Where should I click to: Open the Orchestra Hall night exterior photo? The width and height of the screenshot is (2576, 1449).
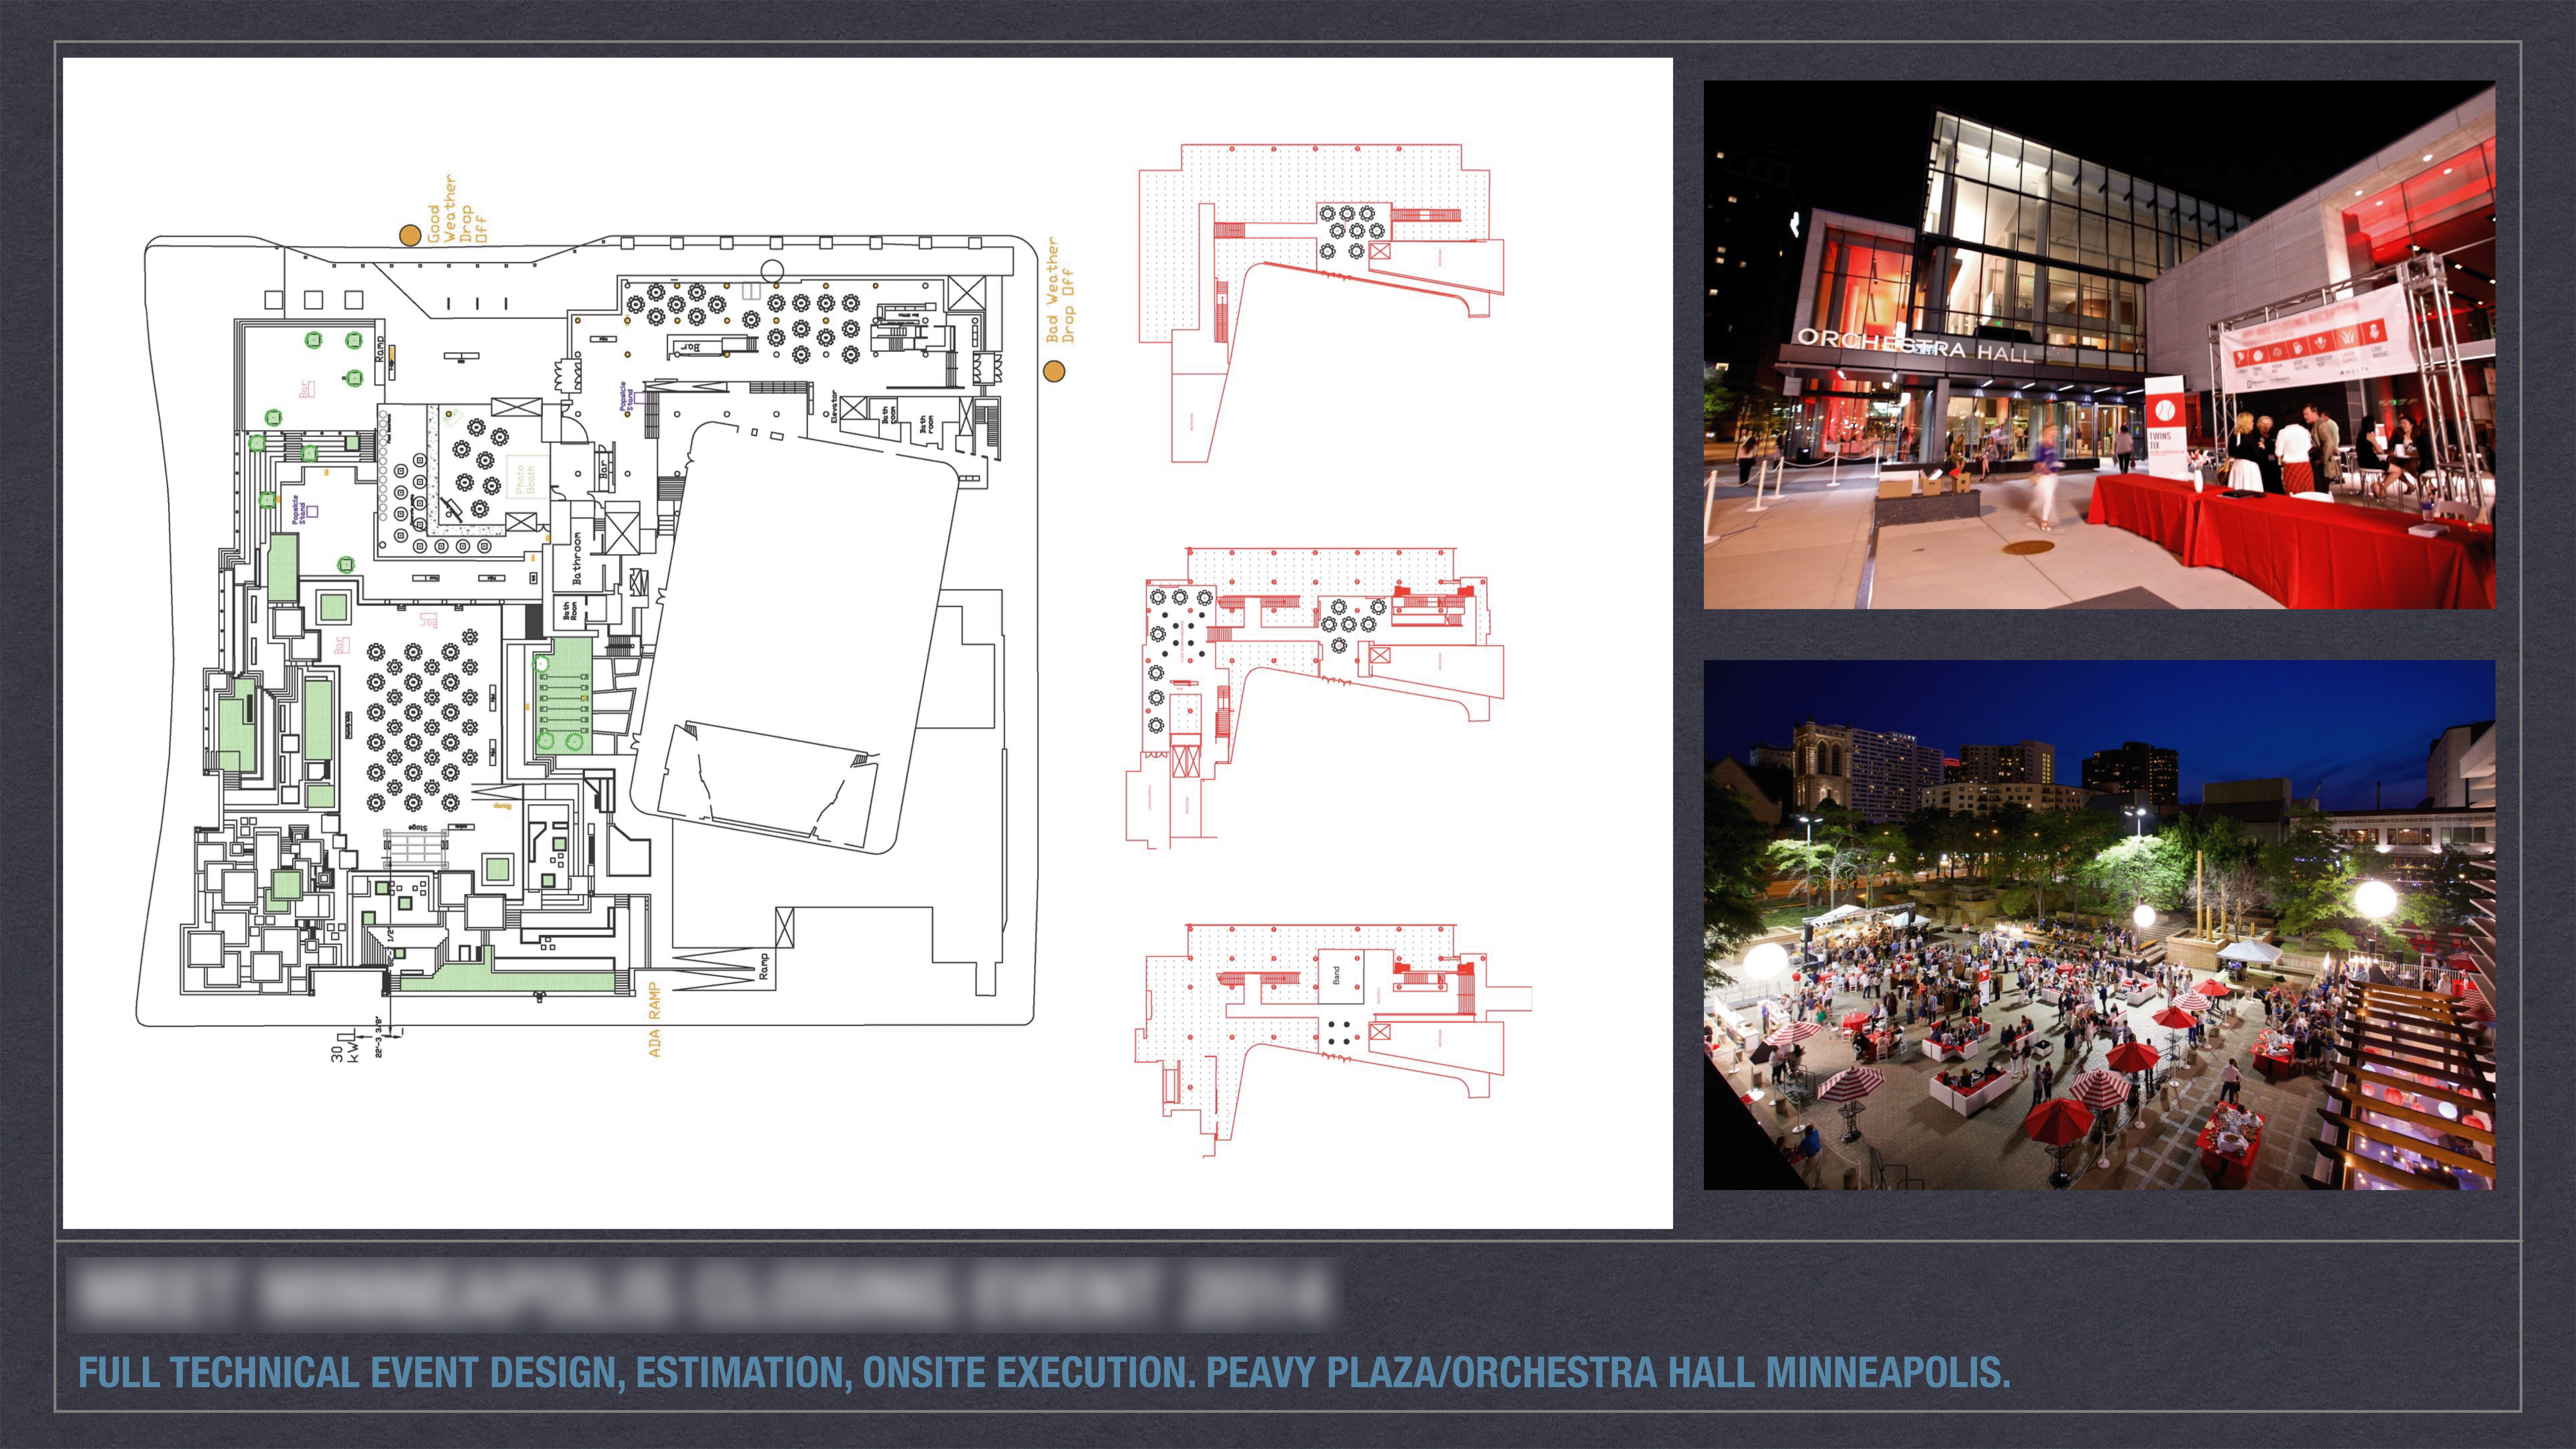(x=2099, y=345)
